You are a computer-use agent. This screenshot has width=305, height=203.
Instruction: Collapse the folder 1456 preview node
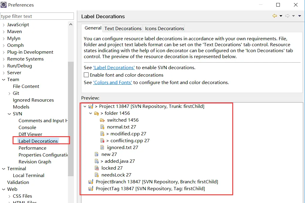(90, 113)
